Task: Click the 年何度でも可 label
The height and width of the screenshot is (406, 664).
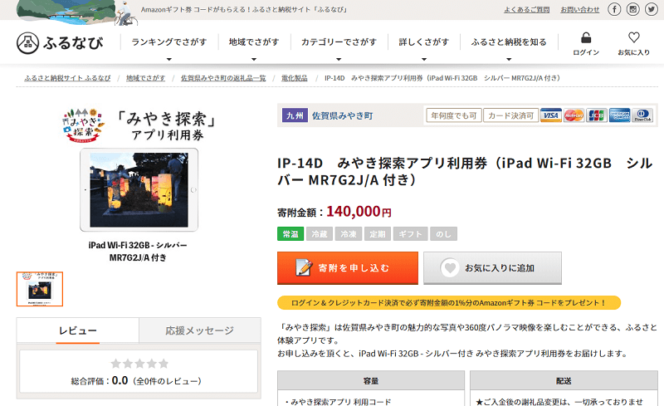Action: point(453,115)
